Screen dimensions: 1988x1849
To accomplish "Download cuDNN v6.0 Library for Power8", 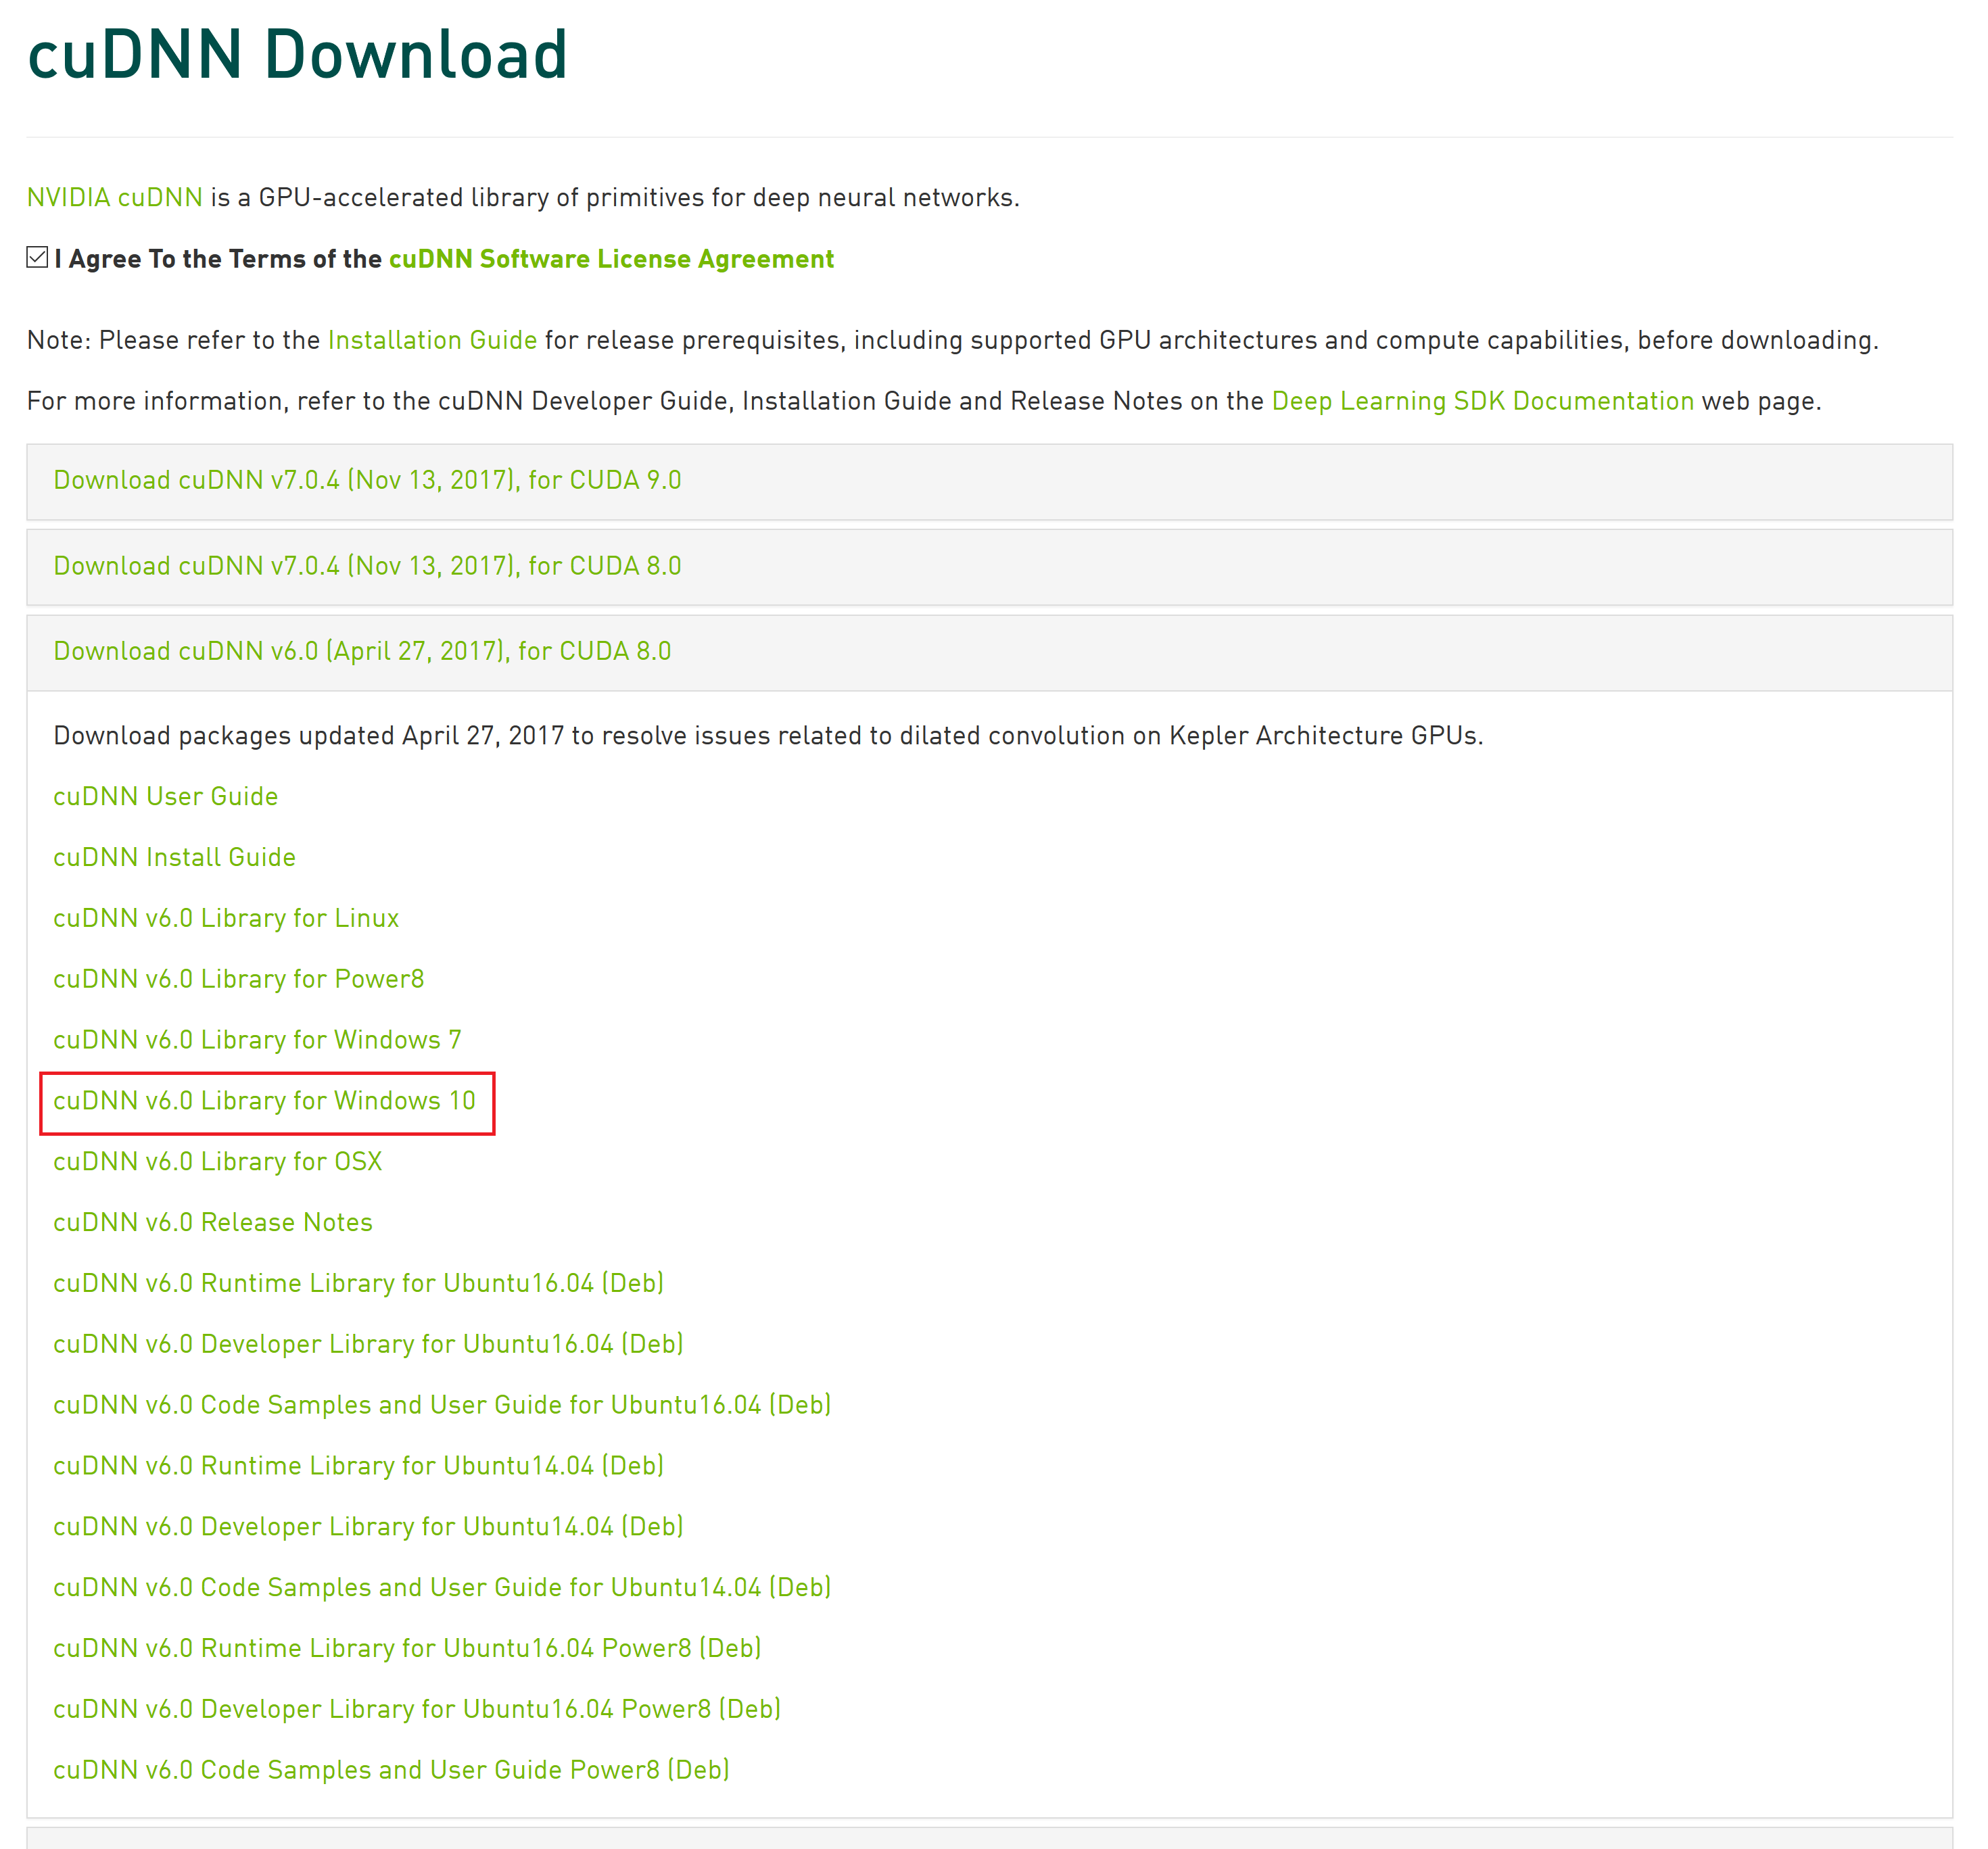I will [238, 979].
